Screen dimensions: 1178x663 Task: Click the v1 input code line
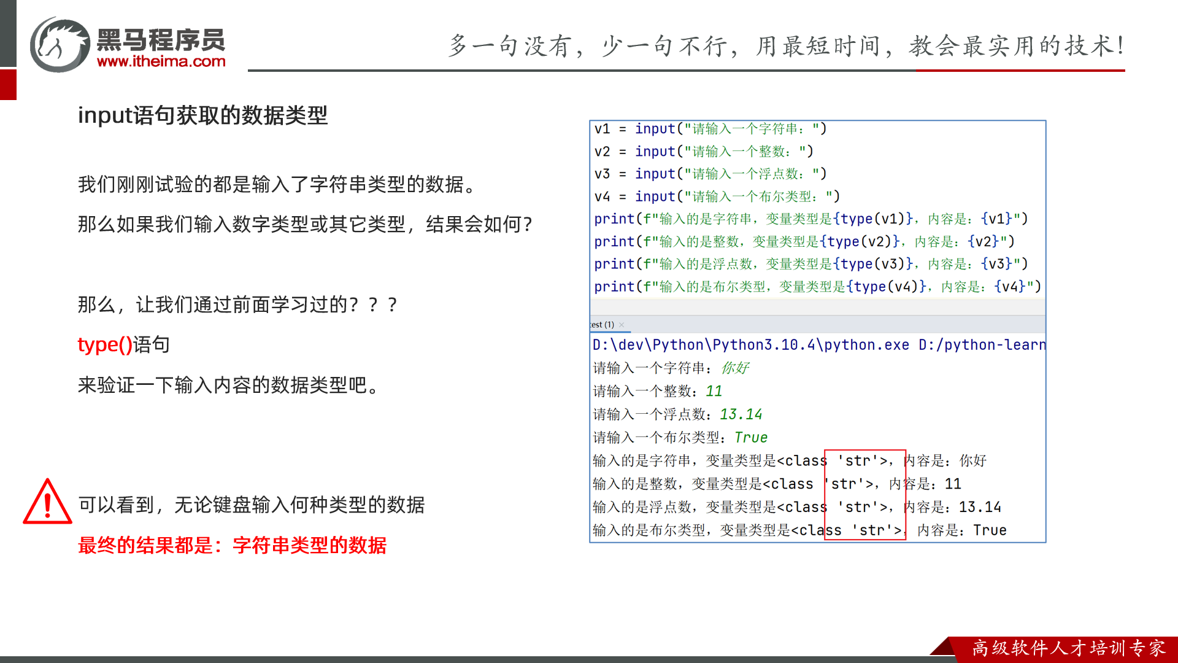pos(710,129)
